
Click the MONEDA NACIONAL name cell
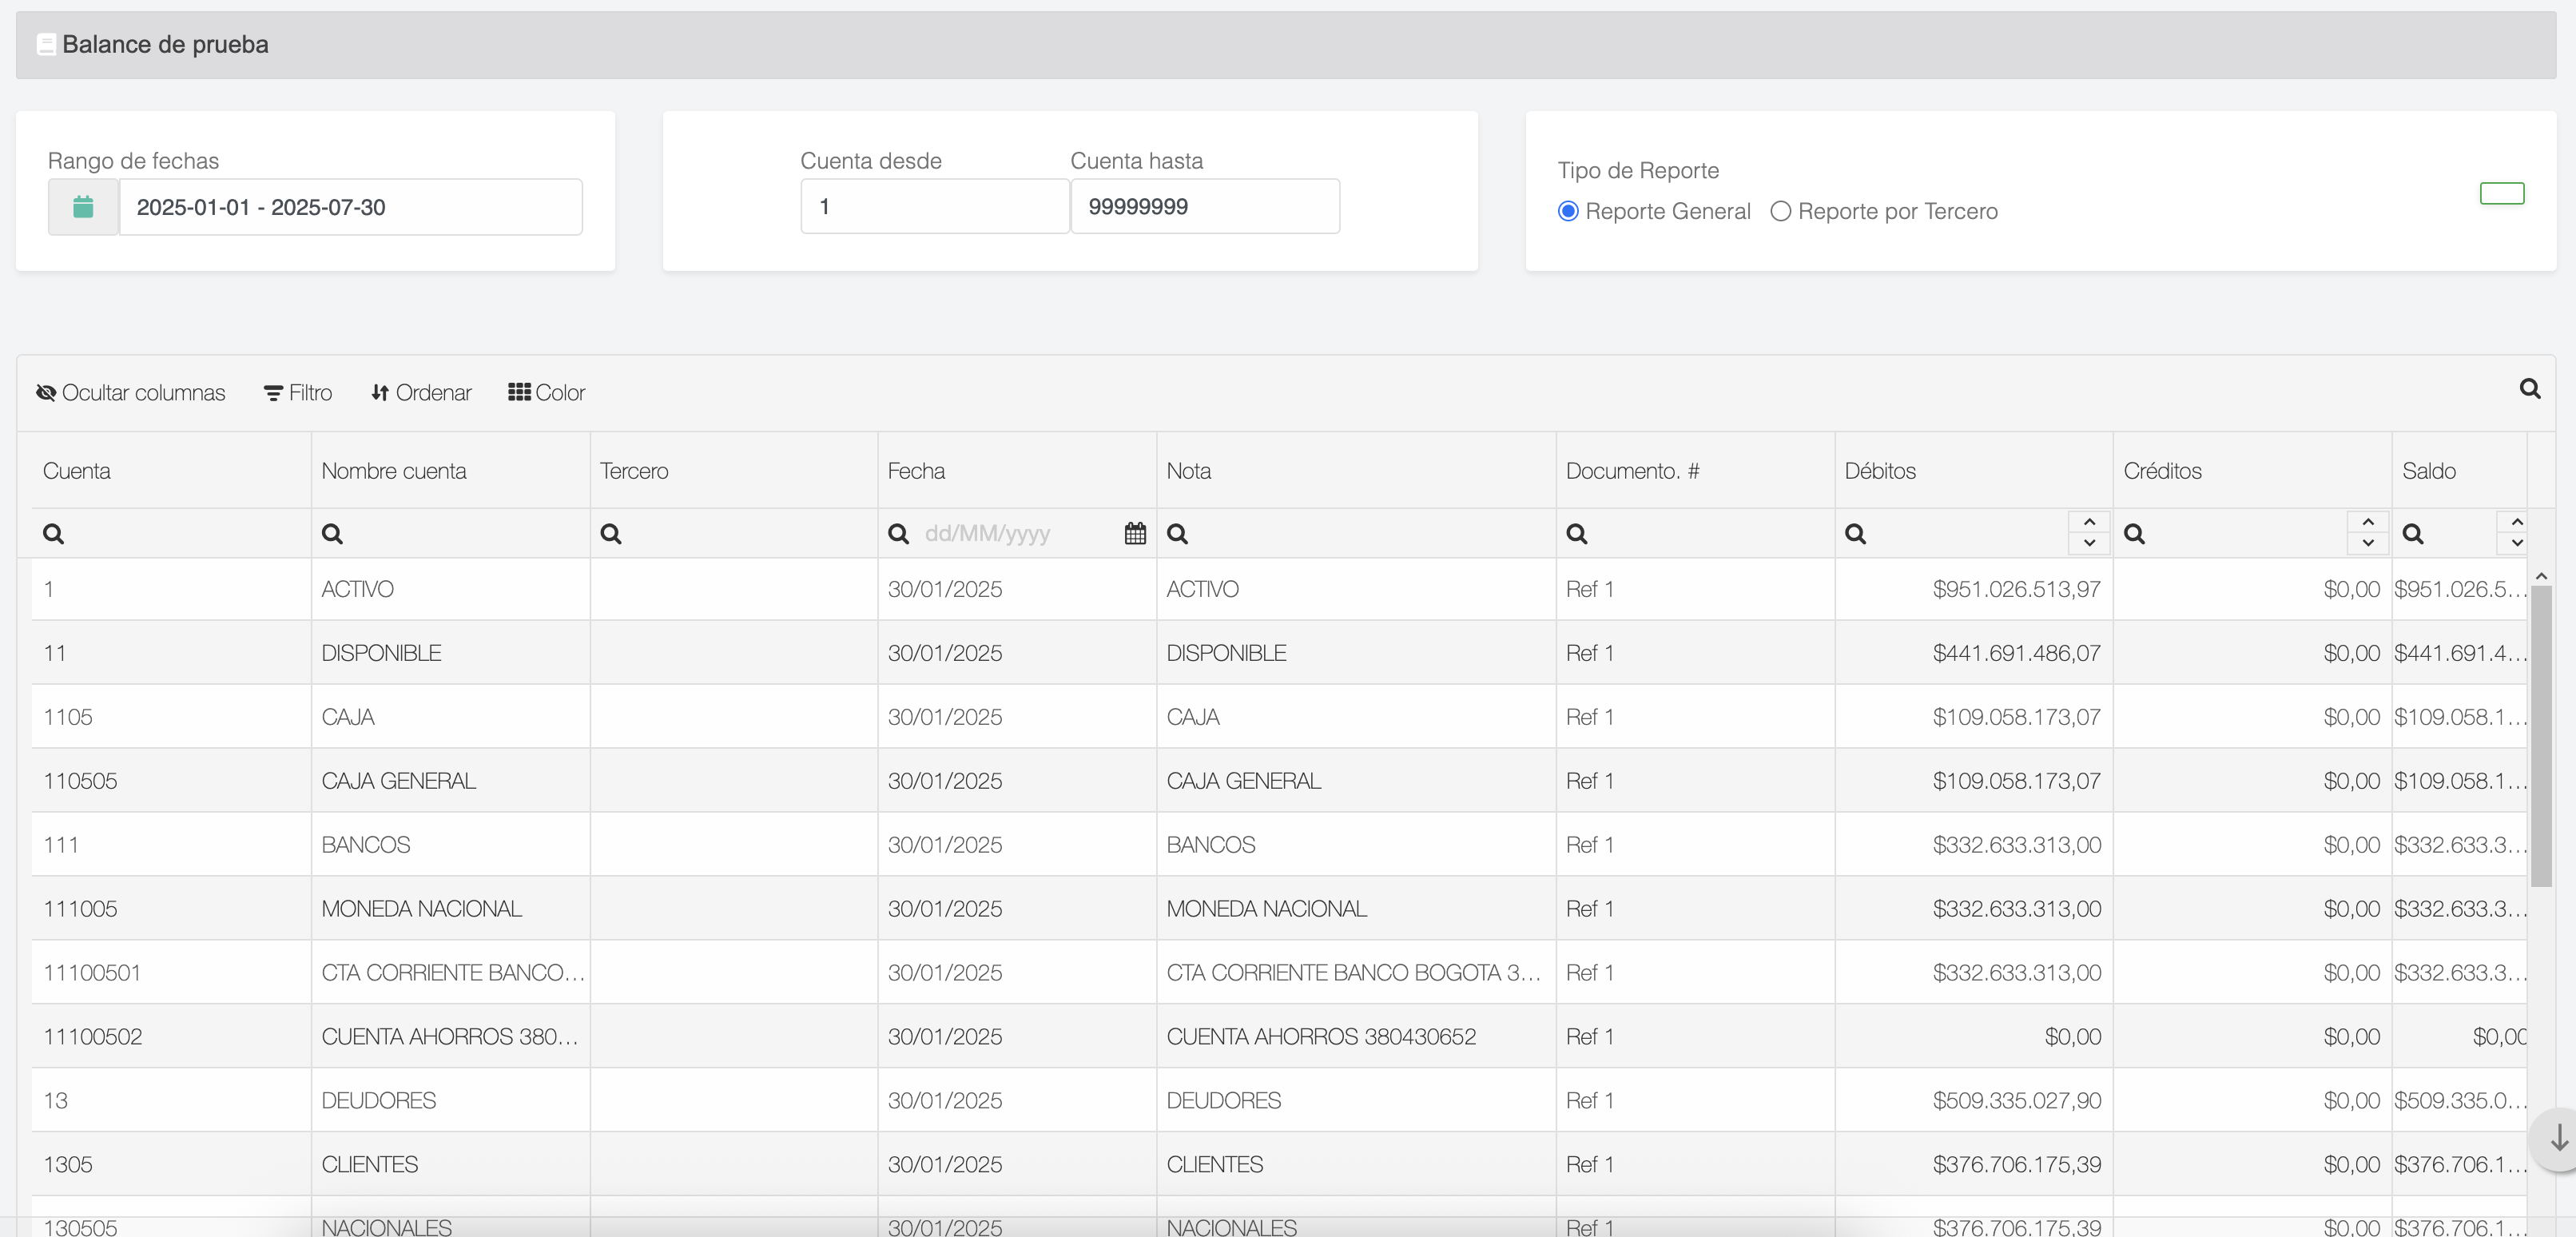click(450, 909)
